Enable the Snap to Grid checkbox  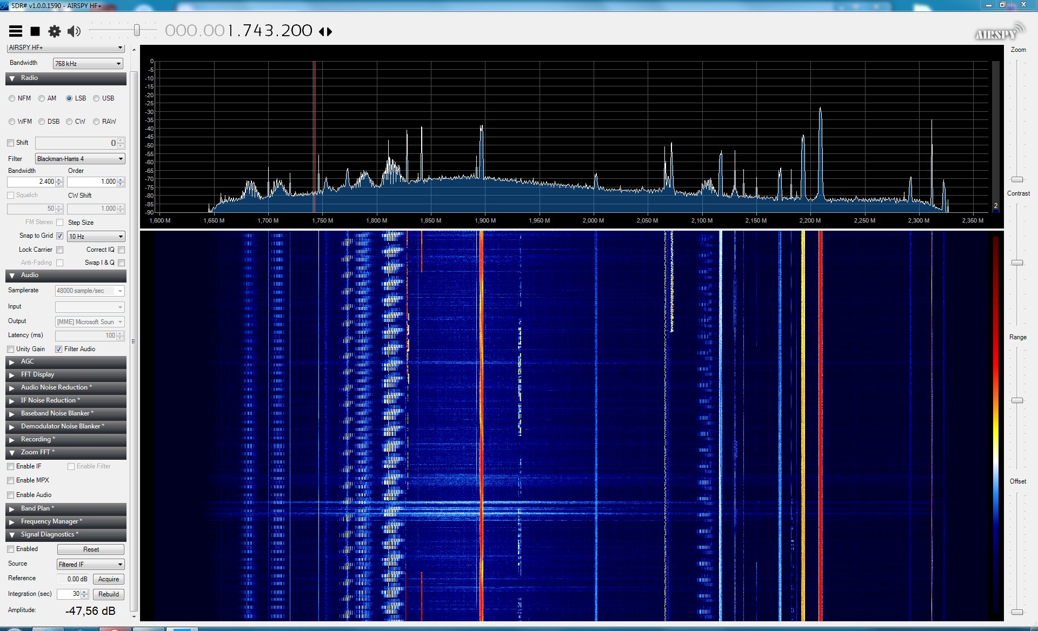(x=60, y=236)
